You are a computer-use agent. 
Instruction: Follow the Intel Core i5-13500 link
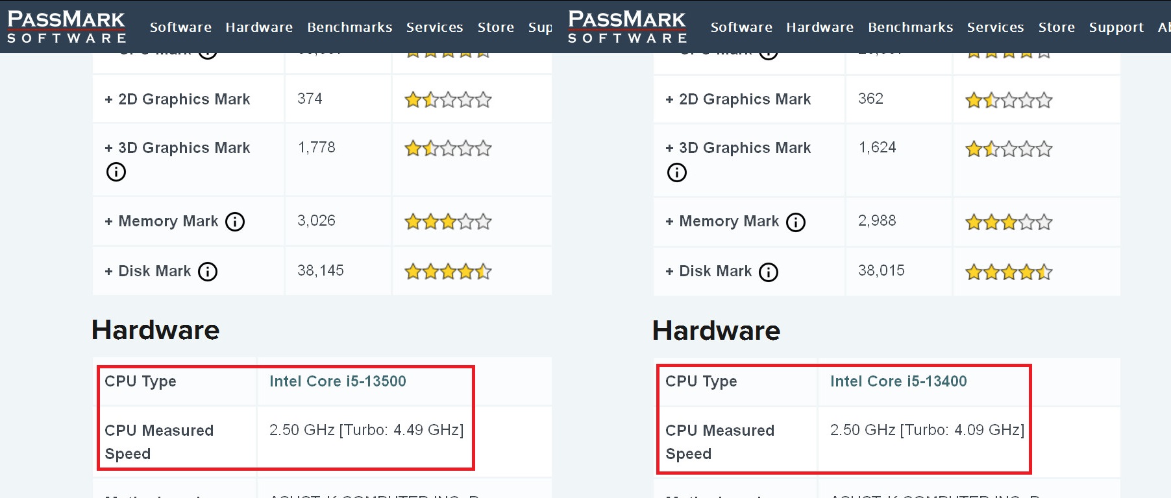click(338, 381)
